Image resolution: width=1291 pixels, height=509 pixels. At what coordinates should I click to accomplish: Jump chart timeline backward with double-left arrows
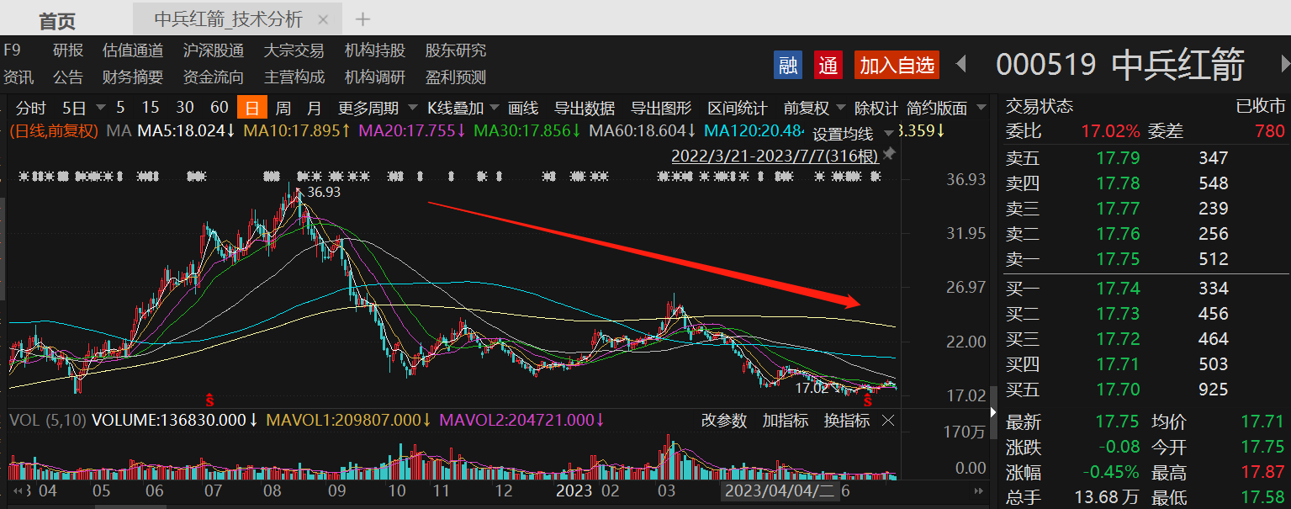click(x=17, y=490)
